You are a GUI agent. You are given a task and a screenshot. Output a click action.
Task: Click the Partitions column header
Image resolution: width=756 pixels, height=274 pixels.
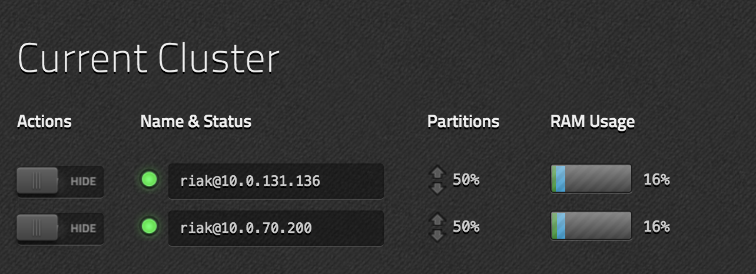(463, 122)
